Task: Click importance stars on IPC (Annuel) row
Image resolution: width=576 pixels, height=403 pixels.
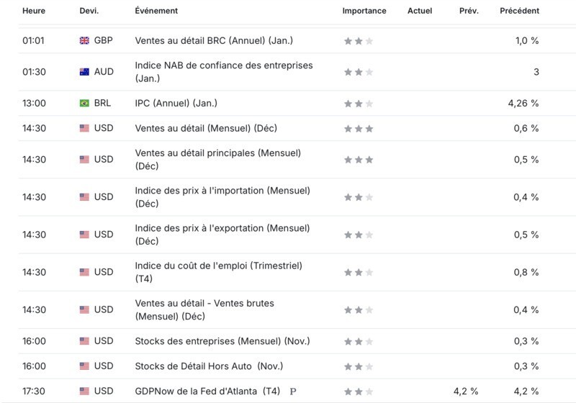Action: [359, 104]
